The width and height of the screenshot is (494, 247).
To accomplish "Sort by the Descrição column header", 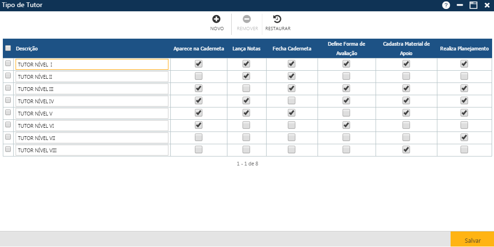I will (27, 49).
